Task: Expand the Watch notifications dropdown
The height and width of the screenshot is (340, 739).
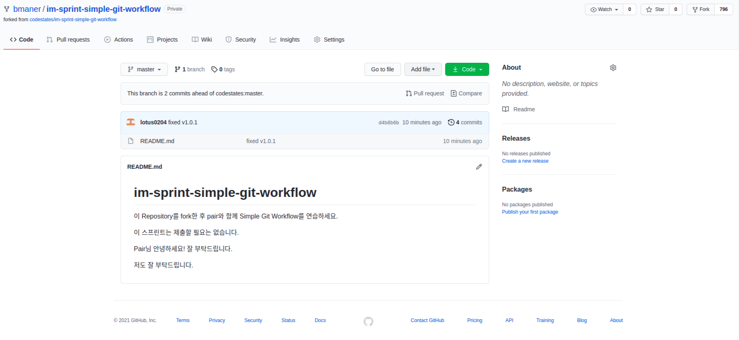Action: 604,9
